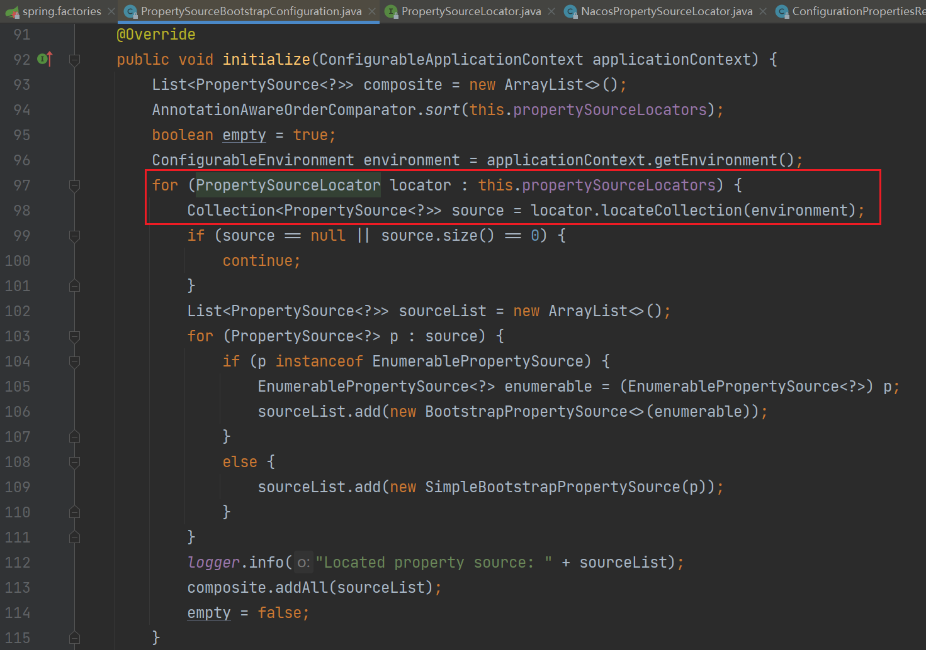Viewport: 926px width, 650px height.
Task: Open the ConfigurationPropertiesRe... tab
Action: click(x=857, y=11)
